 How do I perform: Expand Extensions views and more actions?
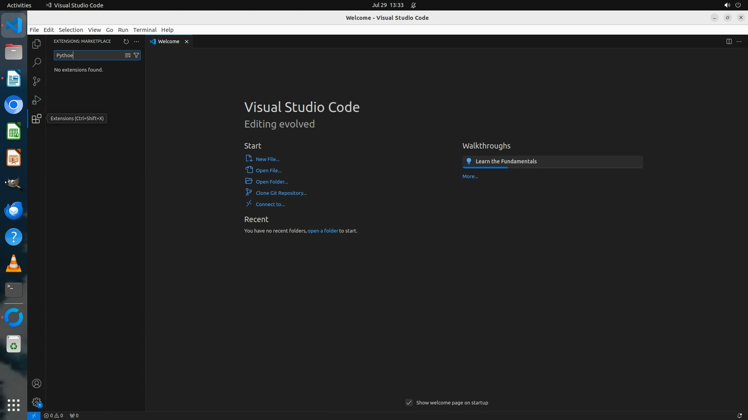tap(136, 41)
